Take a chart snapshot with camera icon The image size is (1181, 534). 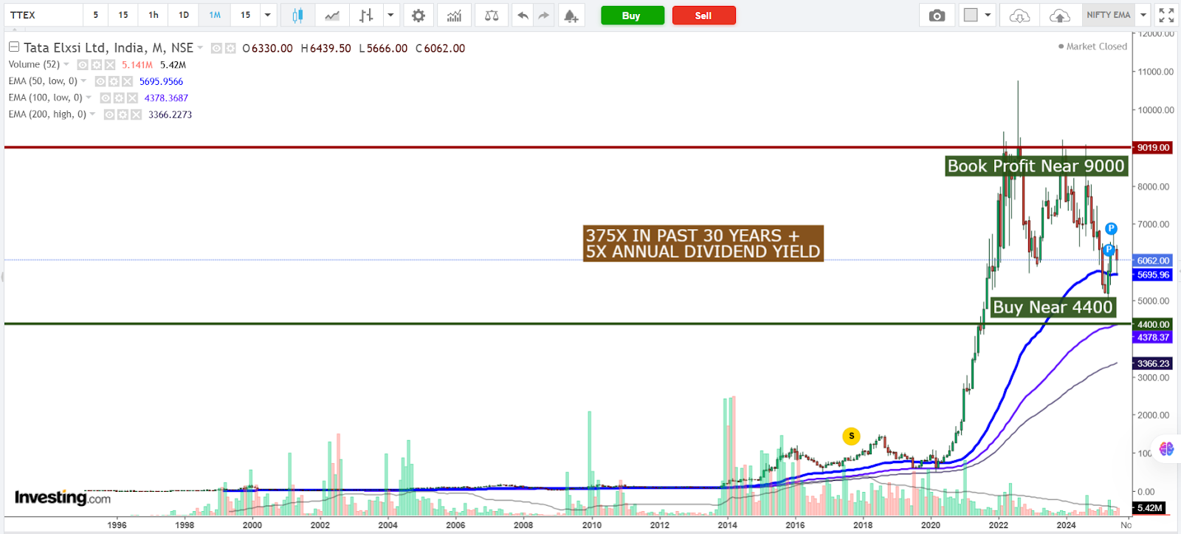point(937,15)
